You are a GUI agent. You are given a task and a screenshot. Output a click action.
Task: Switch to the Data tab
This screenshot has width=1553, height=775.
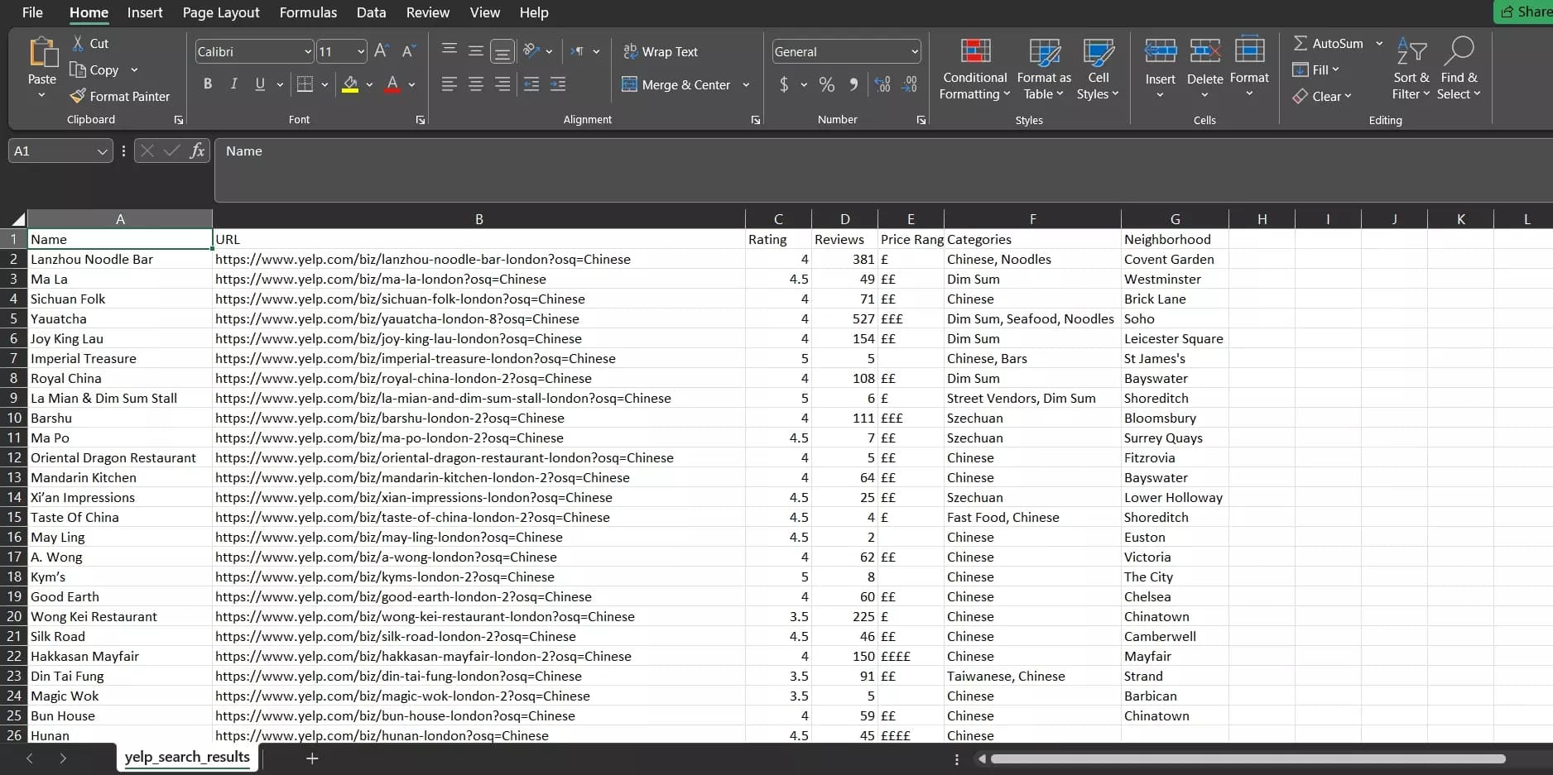pos(371,12)
